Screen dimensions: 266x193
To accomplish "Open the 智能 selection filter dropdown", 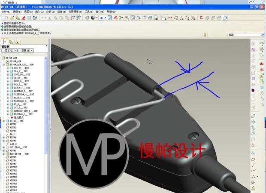I will [243, 35].
